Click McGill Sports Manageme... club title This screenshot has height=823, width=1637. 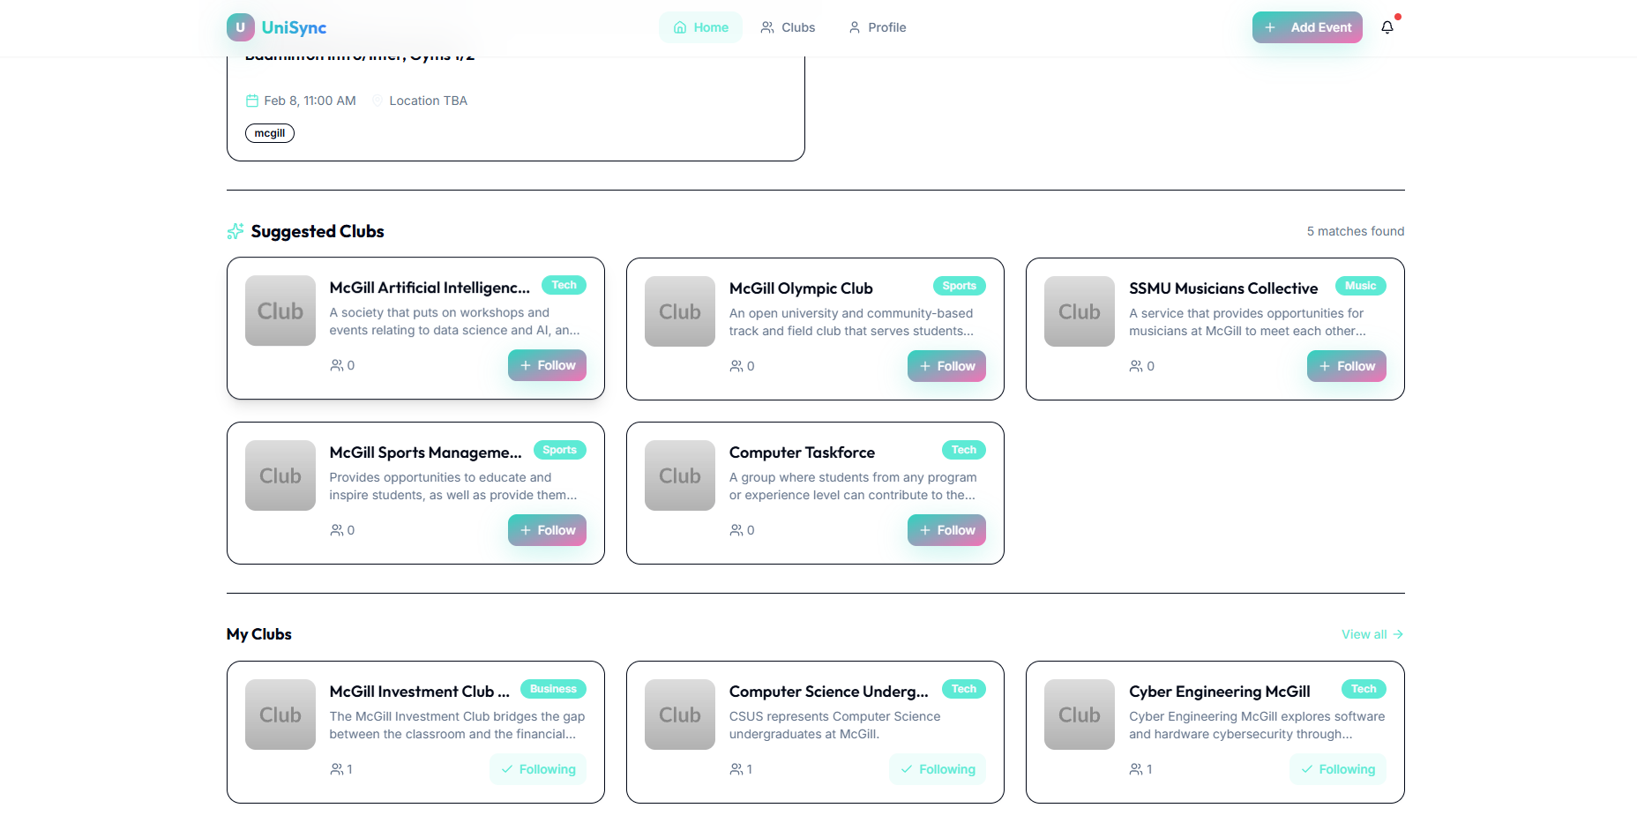[x=426, y=453]
